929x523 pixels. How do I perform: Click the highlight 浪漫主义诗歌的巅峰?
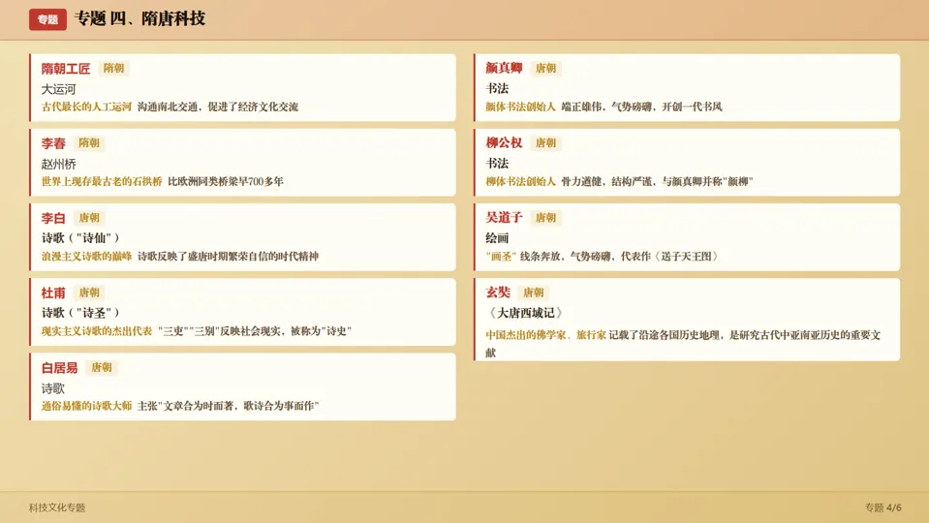click(86, 256)
